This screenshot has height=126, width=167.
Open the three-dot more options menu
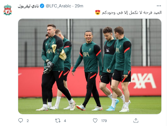tap(159, 6)
